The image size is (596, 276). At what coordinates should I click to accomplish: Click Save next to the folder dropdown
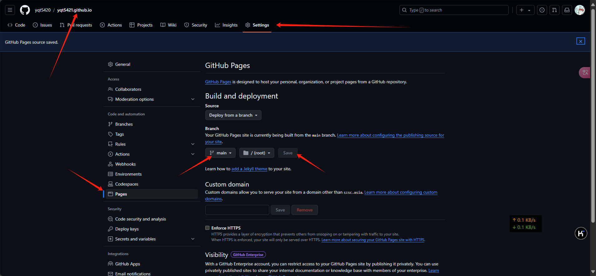tap(288, 153)
